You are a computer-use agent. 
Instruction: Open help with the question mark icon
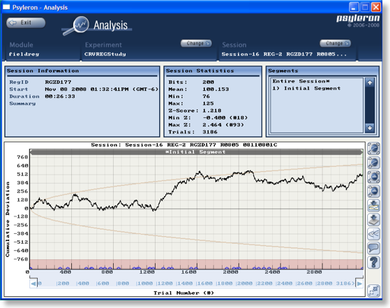pyautogui.click(x=373, y=262)
